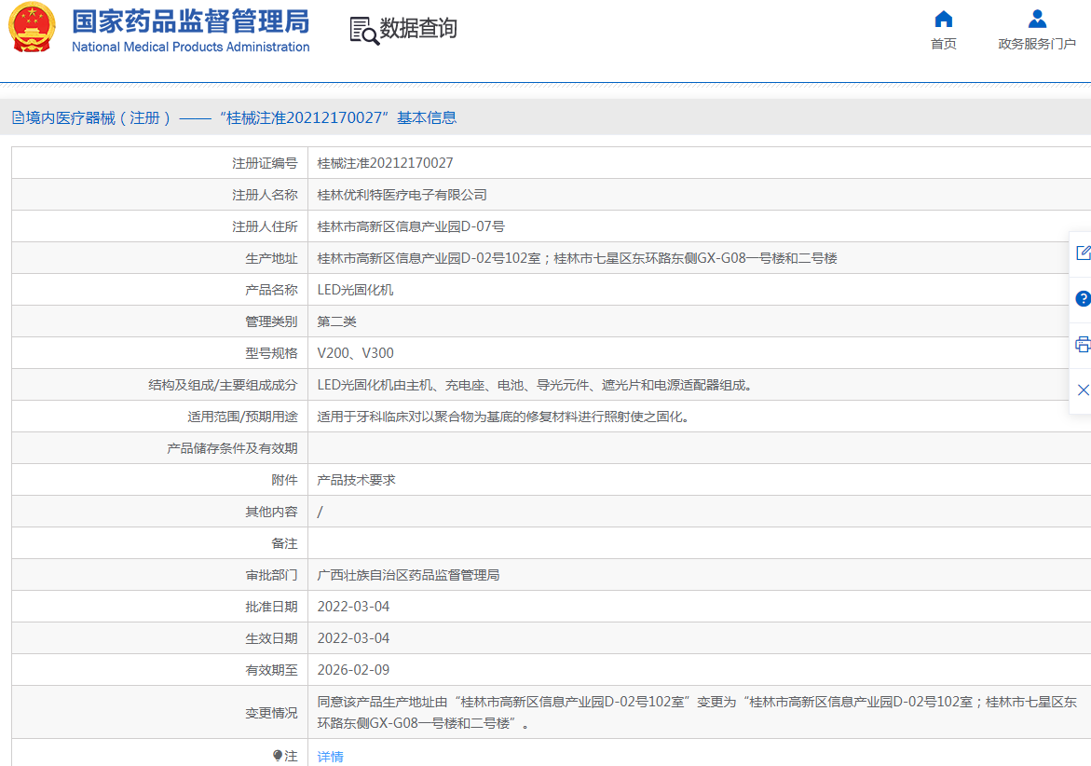Click the 变更情况 label cell
Image resolution: width=1091 pixels, height=766 pixels.
click(x=160, y=713)
